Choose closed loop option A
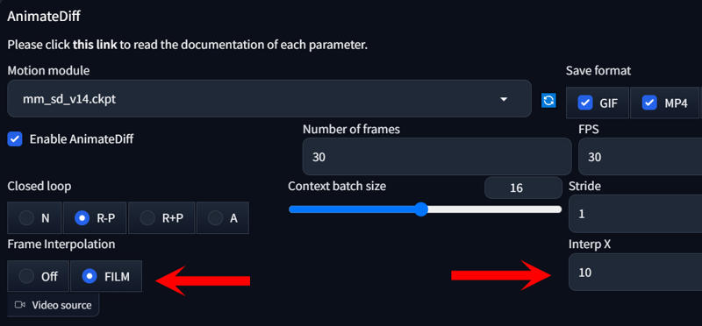The height and width of the screenshot is (326, 702). [223, 218]
